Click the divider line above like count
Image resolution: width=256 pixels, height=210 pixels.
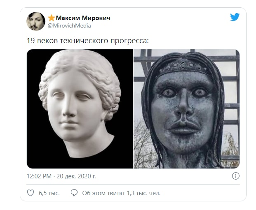133,184
